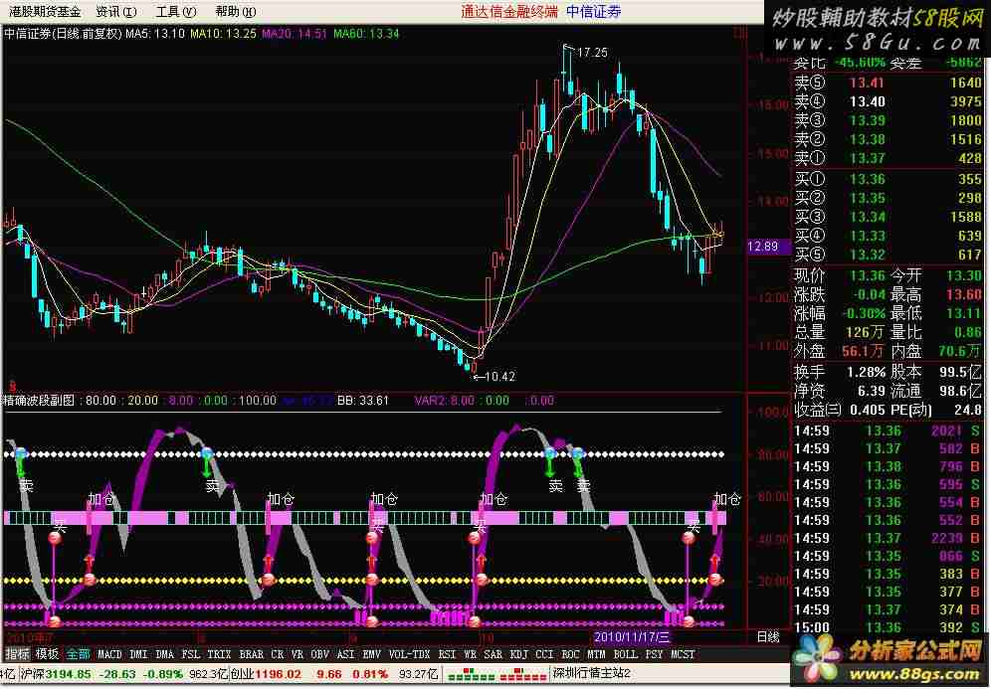The image size is (991, 689).
Task: Click the 买① 13.36 order row
Action: coord(888,179)
